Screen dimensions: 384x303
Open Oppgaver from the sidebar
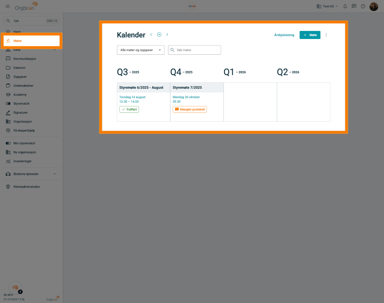coord(31,77)
